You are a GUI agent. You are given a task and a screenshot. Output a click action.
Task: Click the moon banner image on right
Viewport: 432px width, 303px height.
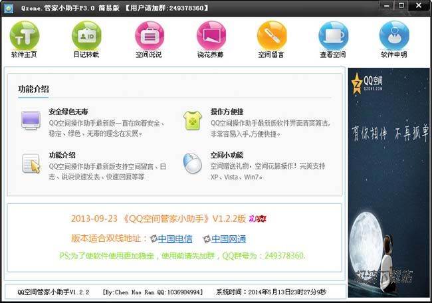click(389, 183)
